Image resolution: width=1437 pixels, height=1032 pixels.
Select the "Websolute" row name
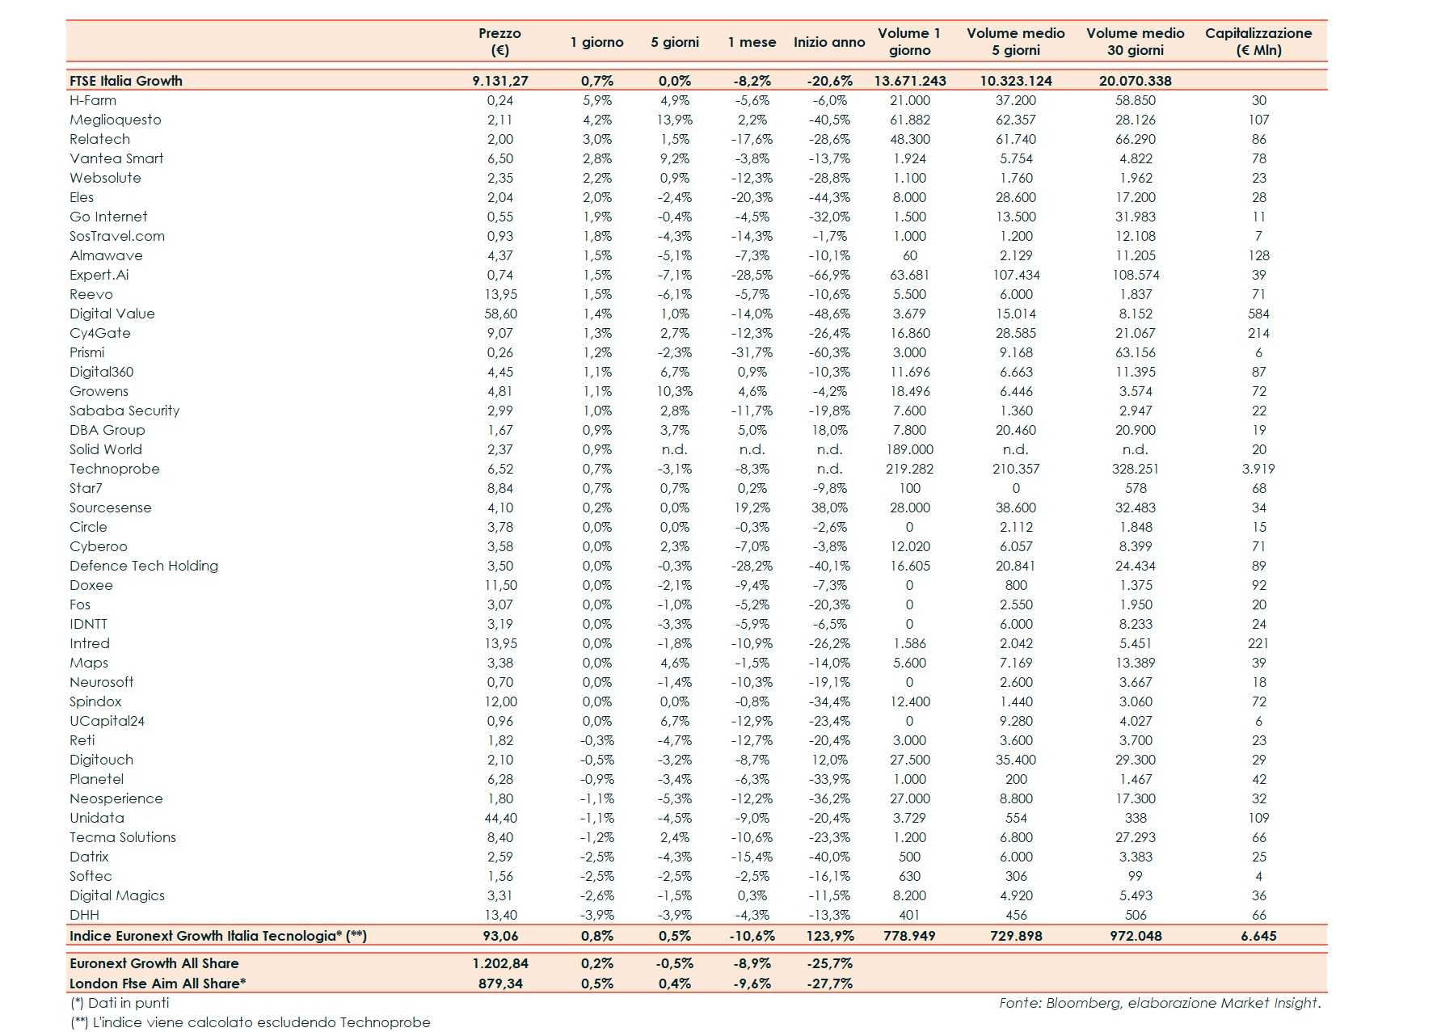click(105, 178)
